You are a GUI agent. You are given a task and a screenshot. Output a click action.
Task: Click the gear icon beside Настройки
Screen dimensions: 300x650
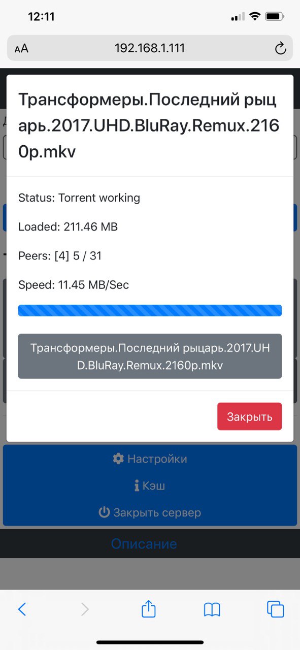[118, 459]
